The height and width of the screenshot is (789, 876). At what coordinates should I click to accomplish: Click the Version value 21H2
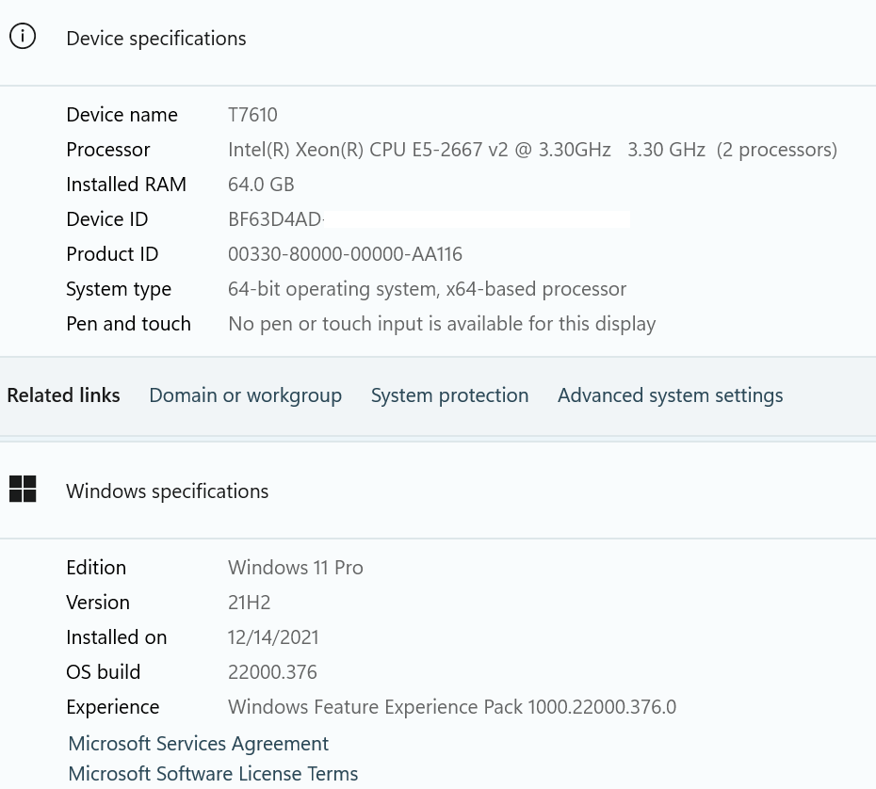(249, 602)
